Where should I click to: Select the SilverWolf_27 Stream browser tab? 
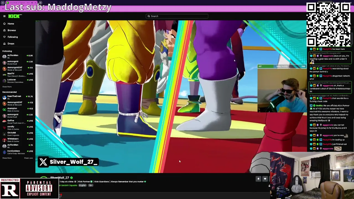[22, 3]
